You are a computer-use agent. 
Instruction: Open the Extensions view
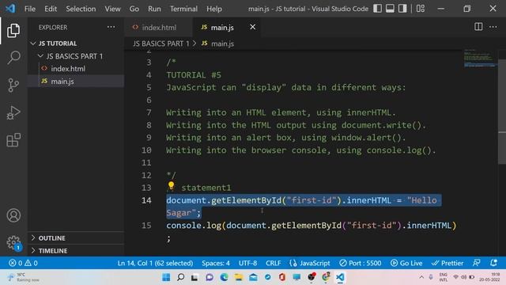[x=13, y=140]
